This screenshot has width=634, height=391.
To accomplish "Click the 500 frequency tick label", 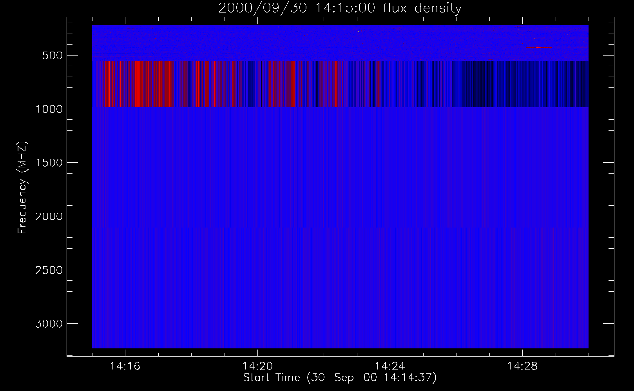I will pyautogui.click(x=53, y=56).
